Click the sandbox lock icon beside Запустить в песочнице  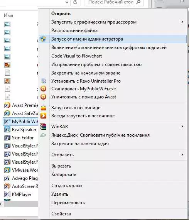pos(44,108)
